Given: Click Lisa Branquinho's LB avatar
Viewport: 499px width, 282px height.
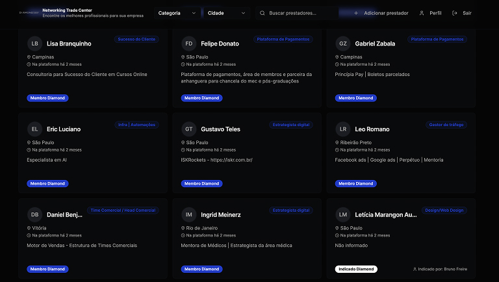Looking at the screenshot, I should click(x=34, y=44).
